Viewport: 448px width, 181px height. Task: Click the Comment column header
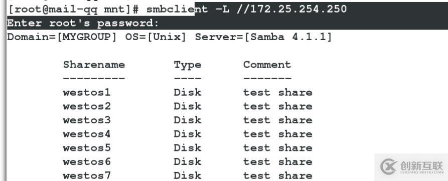click(x=267, y=65)
